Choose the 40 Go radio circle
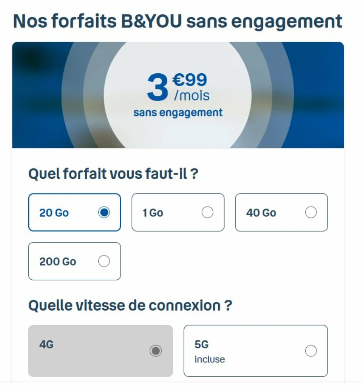This screenshot has width=363, height=387. pyautogui.click(x=311, y=213)
